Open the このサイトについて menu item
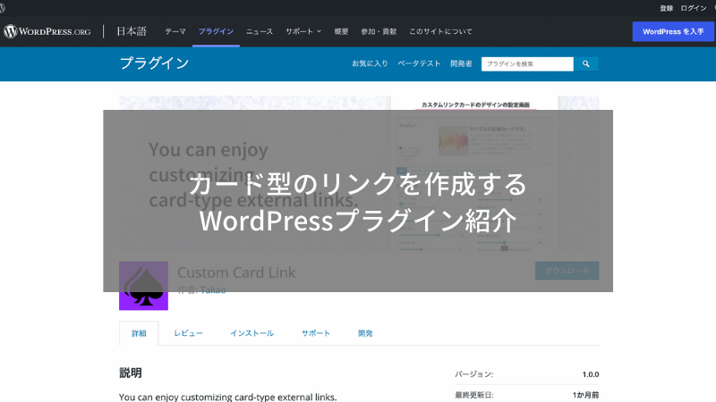 (x=440, y=31)
